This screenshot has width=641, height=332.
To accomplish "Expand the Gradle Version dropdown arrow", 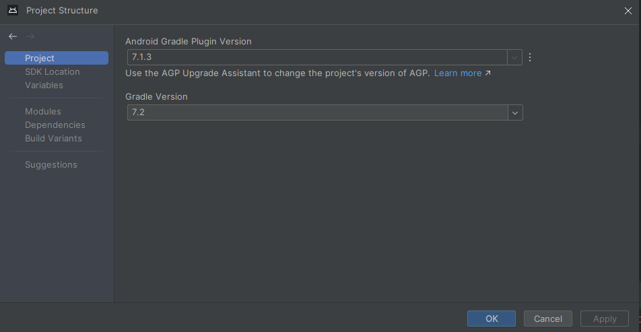I will pyautogui.click(x=515, y=112).
